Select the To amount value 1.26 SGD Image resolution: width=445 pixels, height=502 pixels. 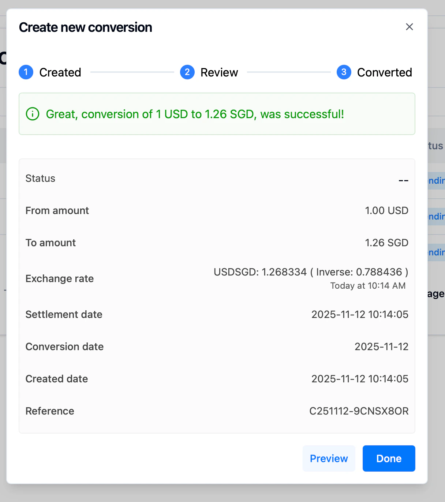point(387,242)
